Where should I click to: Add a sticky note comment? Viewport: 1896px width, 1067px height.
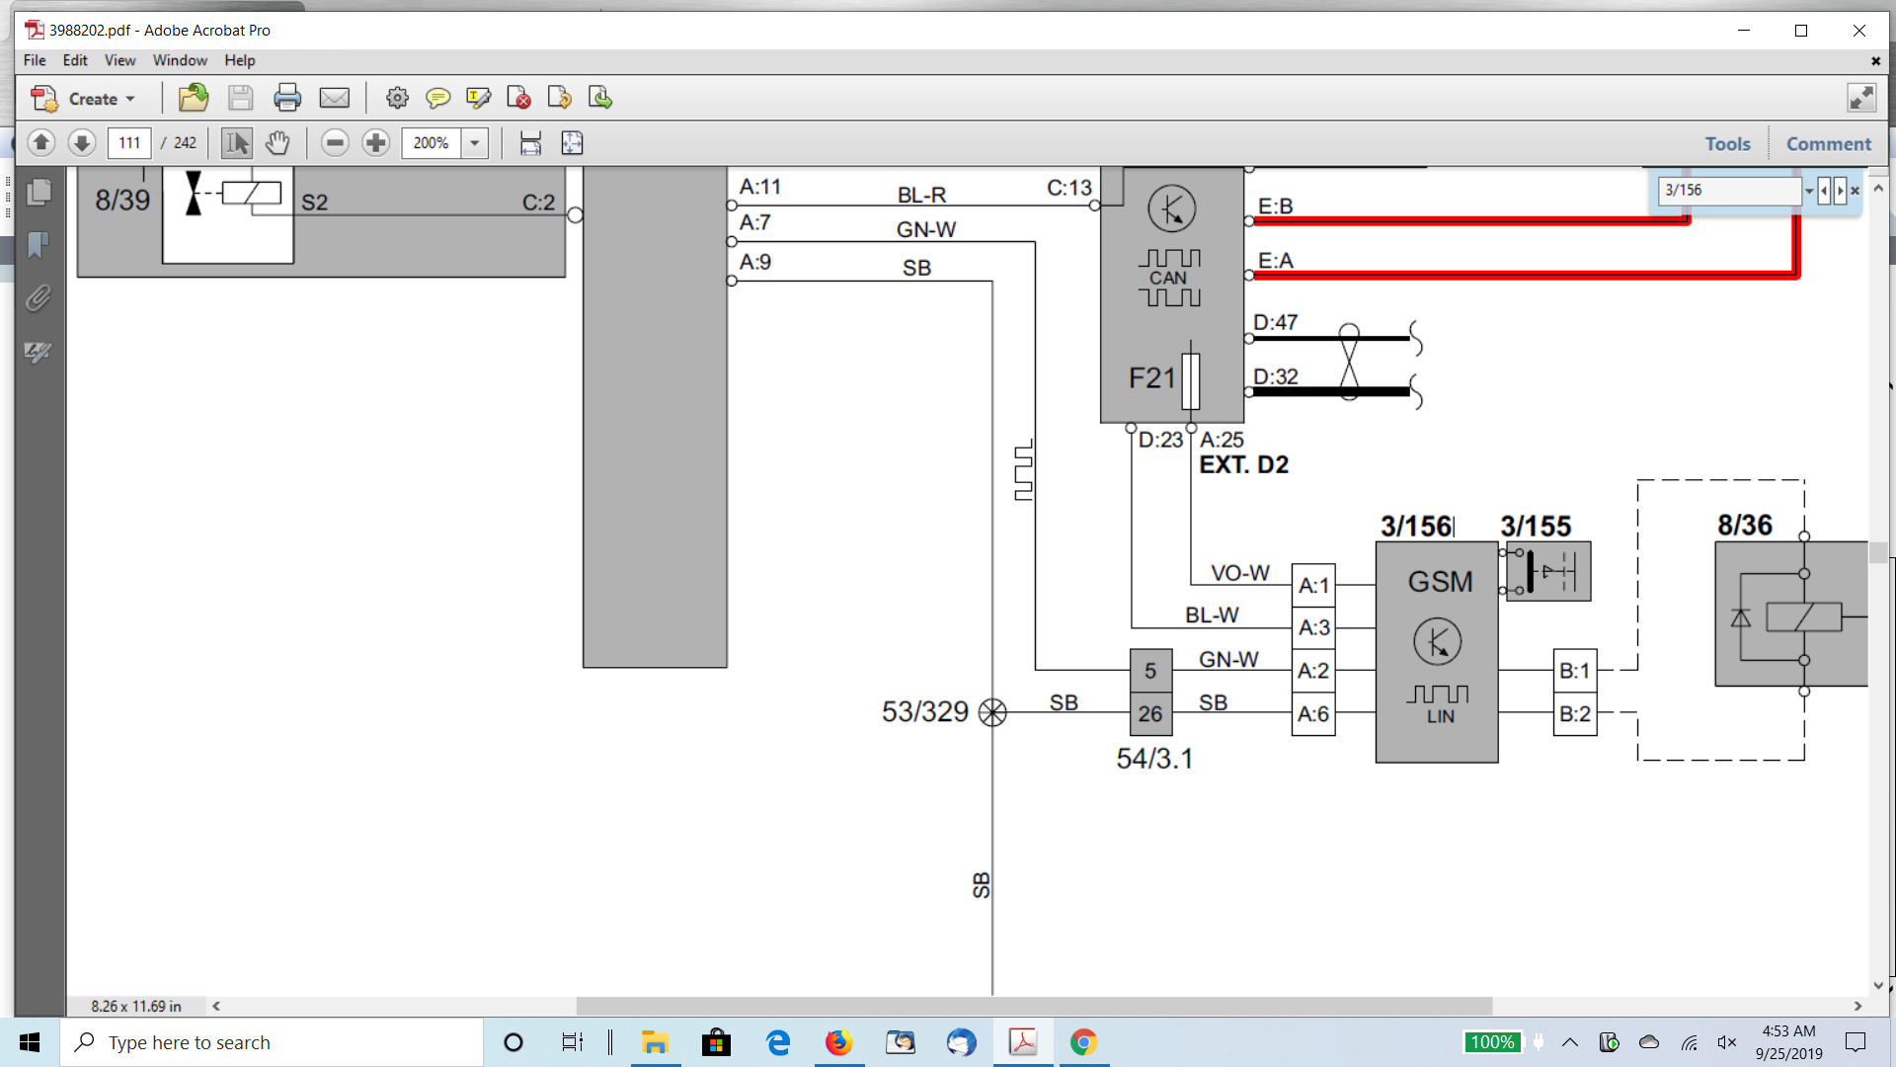click(437, 98)
